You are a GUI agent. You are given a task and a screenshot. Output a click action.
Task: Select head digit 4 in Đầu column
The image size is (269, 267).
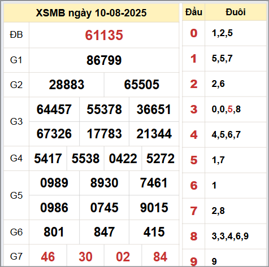pyautogui.click(x=194, y=135)
